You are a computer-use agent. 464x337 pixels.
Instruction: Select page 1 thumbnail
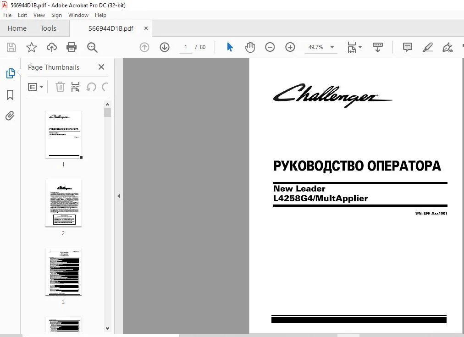coord(64,134)
